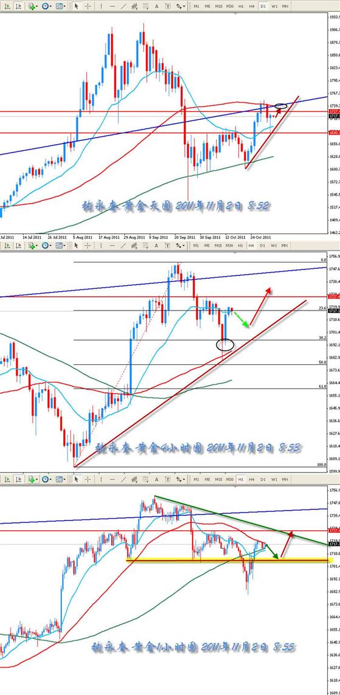The width and height of the screenshot is (340, 695).
Task: Click the 23.6 Fibonacci level label
Action: pos(323,308)
